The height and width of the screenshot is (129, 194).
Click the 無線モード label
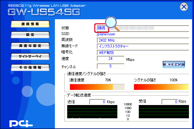[70, 46]
